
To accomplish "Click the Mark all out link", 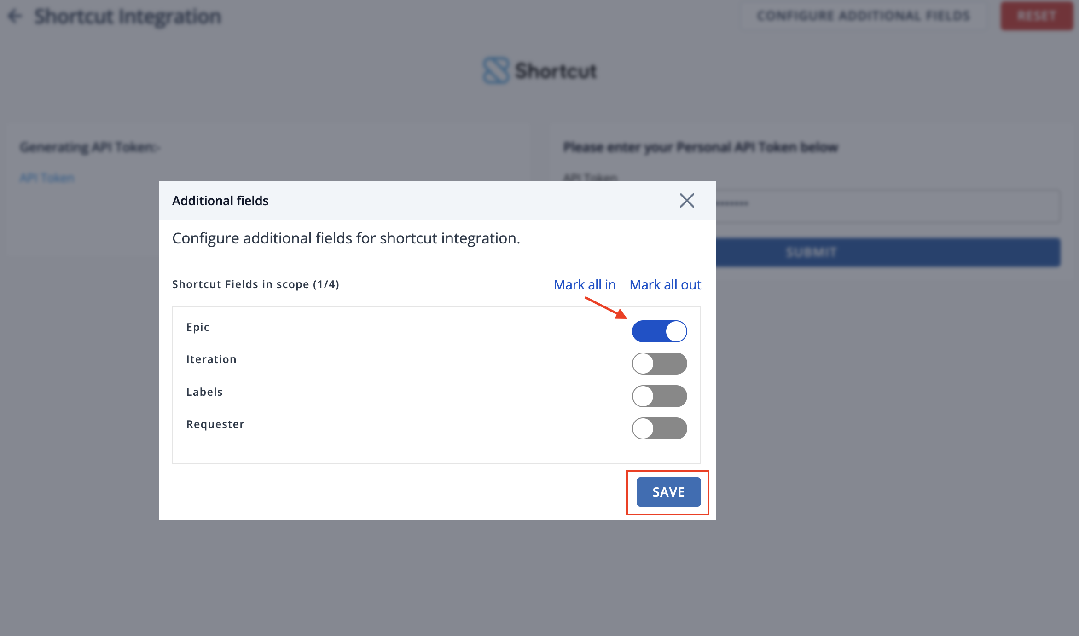I will coord(665,285).
